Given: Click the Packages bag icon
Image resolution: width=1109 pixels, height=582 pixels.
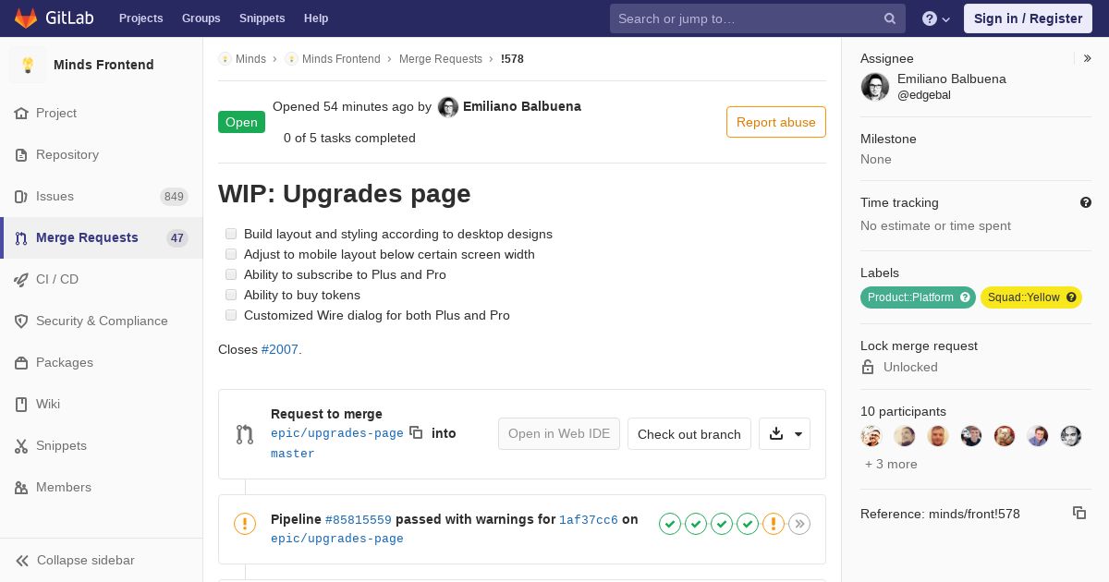Looking at the screenshot, I should (x=21, y=362).
